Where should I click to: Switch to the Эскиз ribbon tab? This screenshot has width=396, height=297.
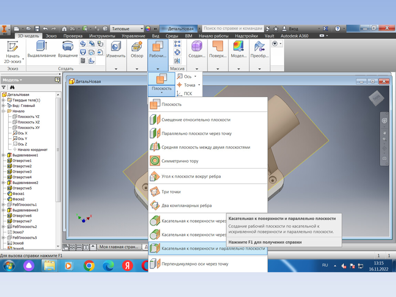tap(51, 36)
